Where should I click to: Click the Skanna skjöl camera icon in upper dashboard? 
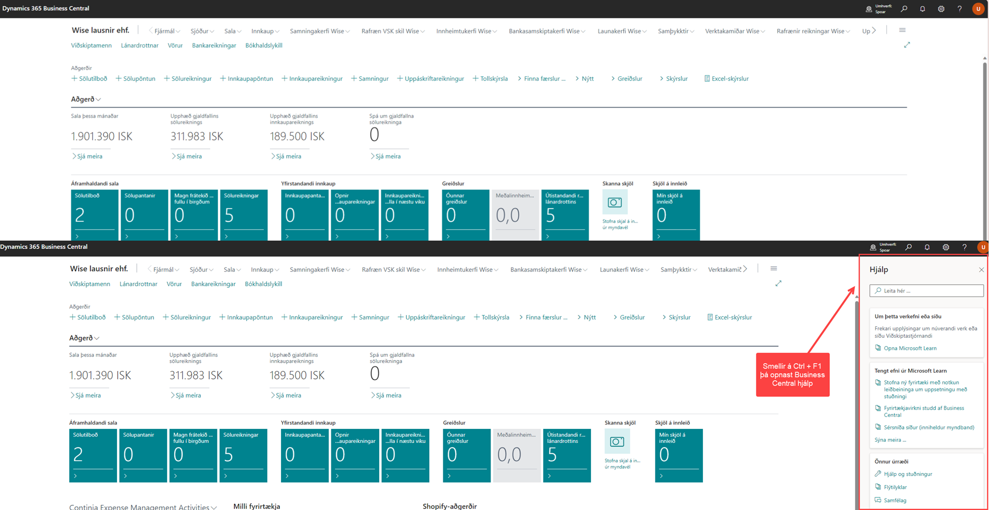click(614, 202)
